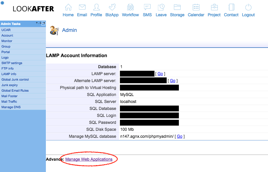Select SMTP settings in Admin Tasks
The height and width of the screenshot is (172, 268).
point(12,63)
